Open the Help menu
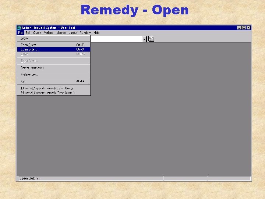Image resolution: width=265 pixels, height=199 pixels. point(96,33)
